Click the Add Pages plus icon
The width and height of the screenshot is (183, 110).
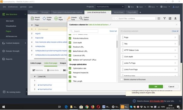[x=56, y=18]
